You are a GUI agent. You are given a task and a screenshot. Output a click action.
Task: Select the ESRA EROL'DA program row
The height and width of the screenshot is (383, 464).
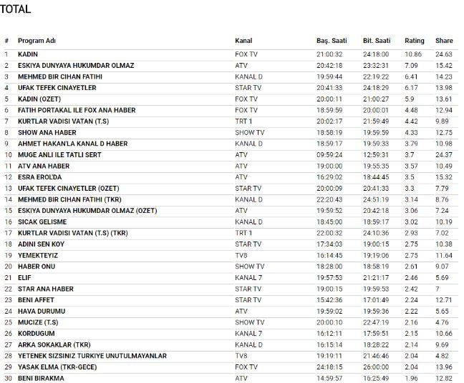(42, 177)
